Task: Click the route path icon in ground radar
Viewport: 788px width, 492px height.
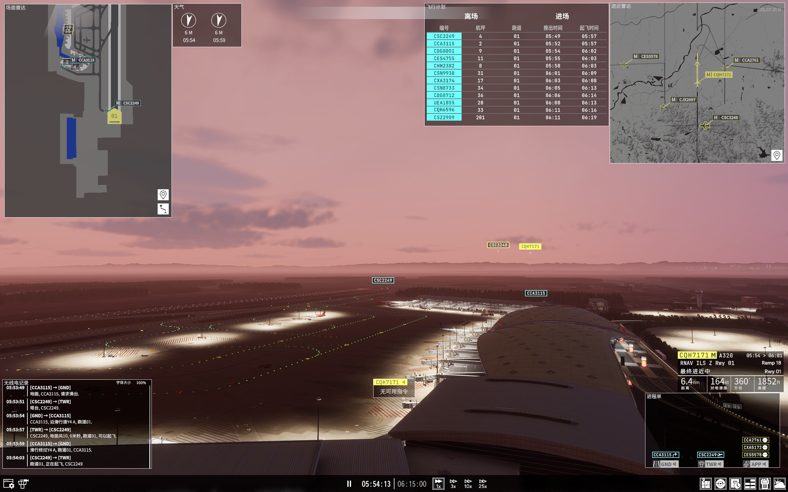Action: pos(163,209)
